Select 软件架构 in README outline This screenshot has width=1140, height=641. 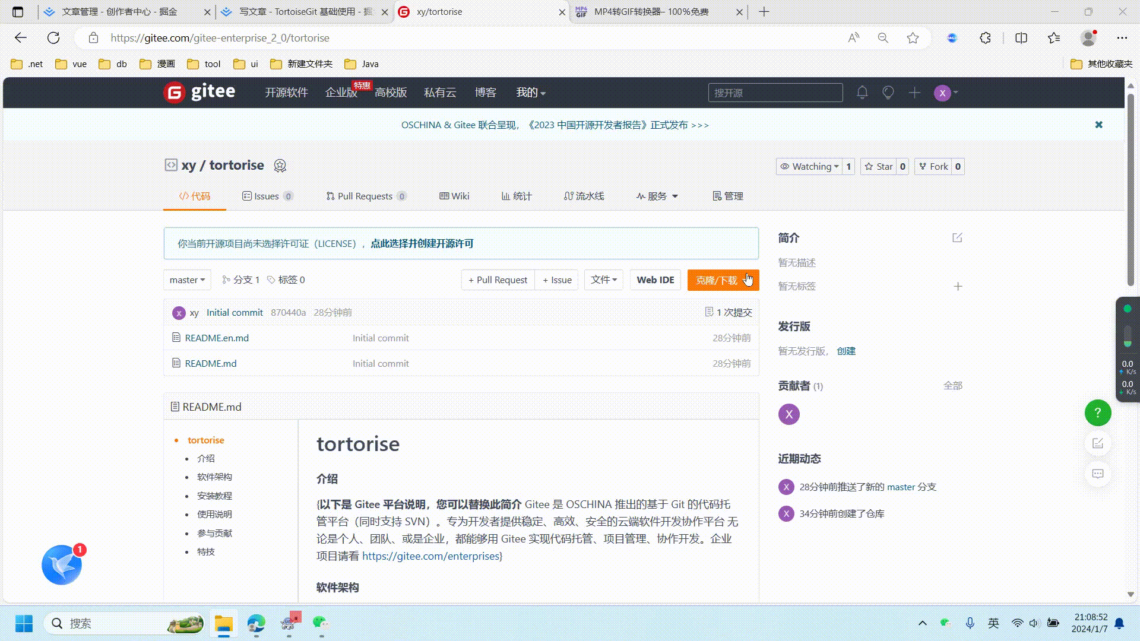point(214,477)
